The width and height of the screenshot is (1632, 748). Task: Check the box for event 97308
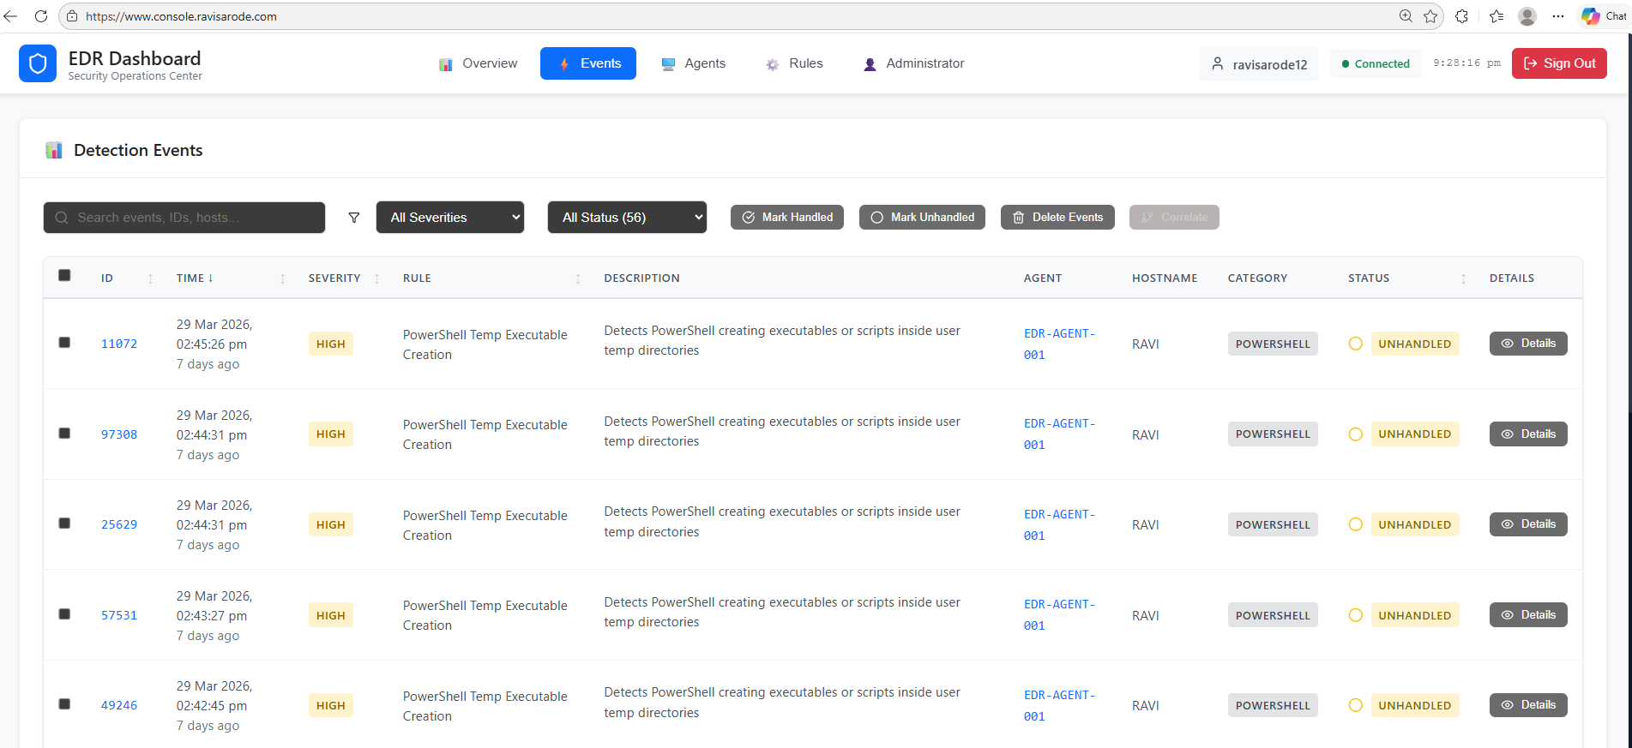pos(64,434)
